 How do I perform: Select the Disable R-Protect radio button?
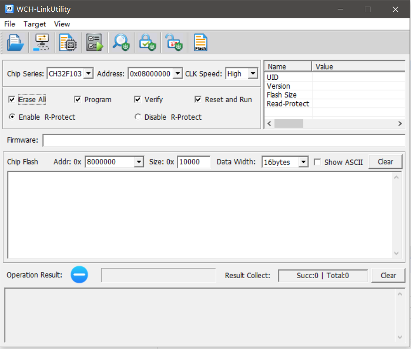point(138,117)
